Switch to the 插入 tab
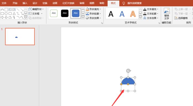The width and height of the screenshot is (193, 106). pos(25,3)
